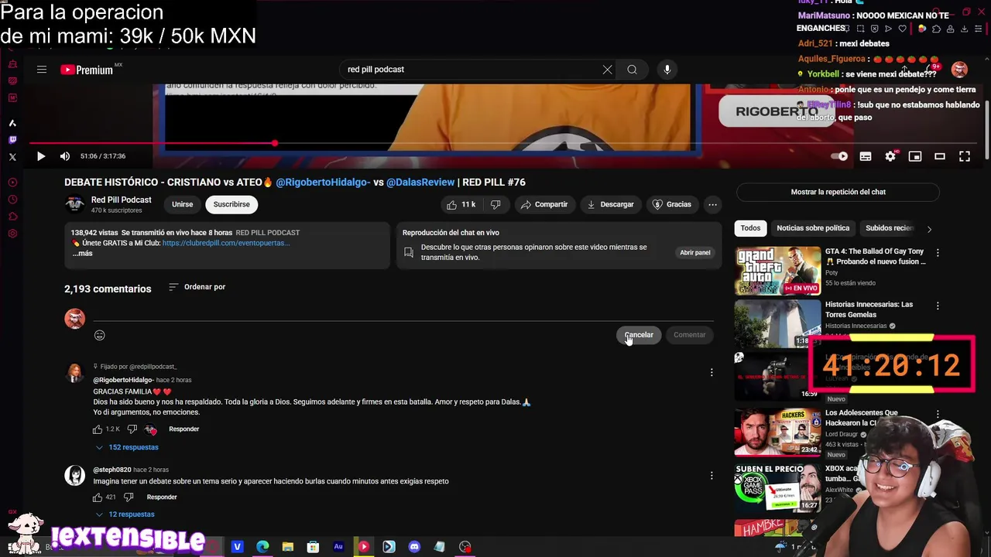Click the comment text input field
This screenshot has width=991, height=557.
403,314
